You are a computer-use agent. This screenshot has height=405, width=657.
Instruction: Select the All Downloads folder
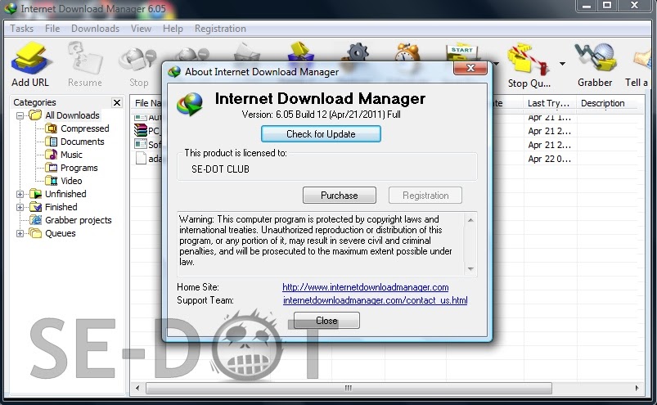point(64,115)
